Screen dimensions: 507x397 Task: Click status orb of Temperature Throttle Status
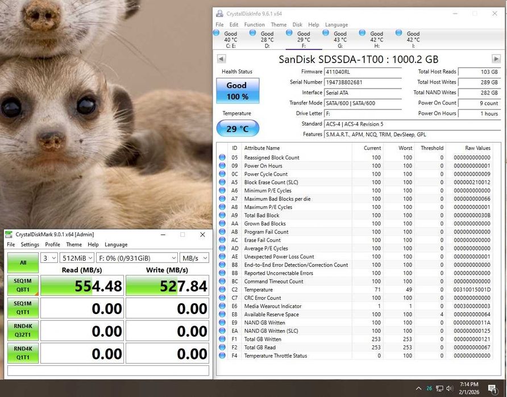tap(222, 356)
